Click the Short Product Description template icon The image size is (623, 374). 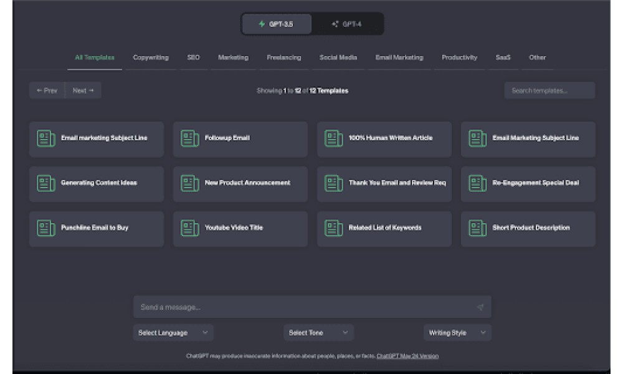click(477, 228)
